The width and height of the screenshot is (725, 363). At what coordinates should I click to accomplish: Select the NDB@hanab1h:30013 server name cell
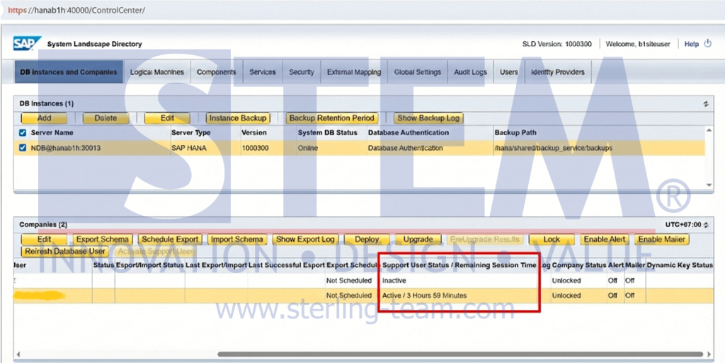point(66,149)
